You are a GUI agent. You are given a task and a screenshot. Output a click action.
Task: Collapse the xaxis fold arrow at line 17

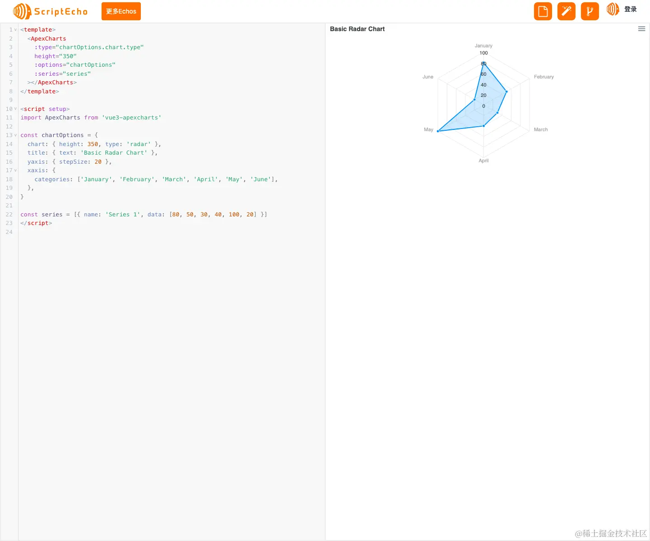(x=15, y=170)
